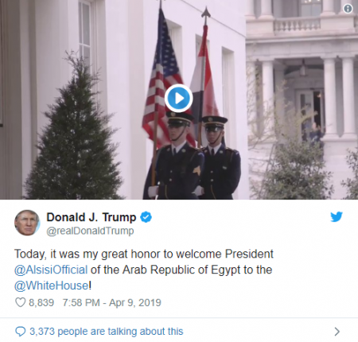This screenshot has width=358, height=342.
Task: Click the @realDonaldTrump handle
Action: point(90,231)
